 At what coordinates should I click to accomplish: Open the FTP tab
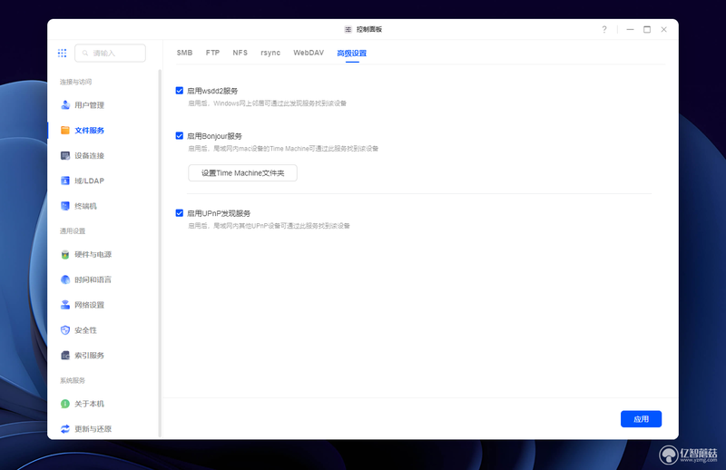tap(212, 53)
